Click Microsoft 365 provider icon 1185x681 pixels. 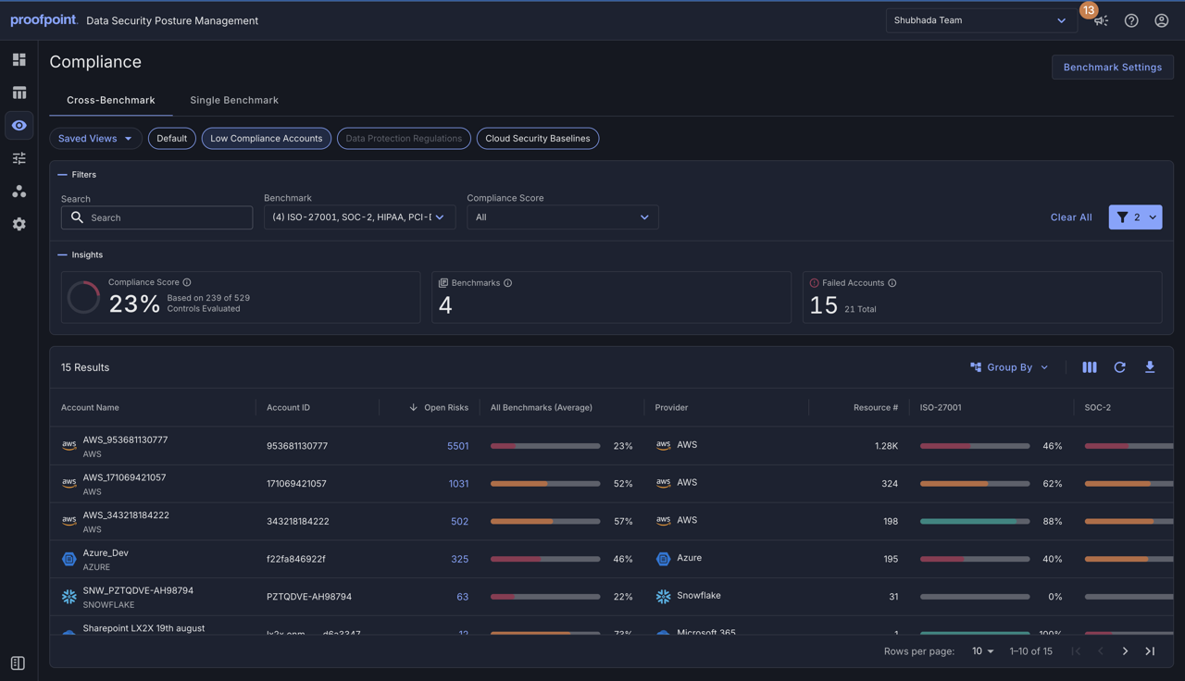click(663, 632)
